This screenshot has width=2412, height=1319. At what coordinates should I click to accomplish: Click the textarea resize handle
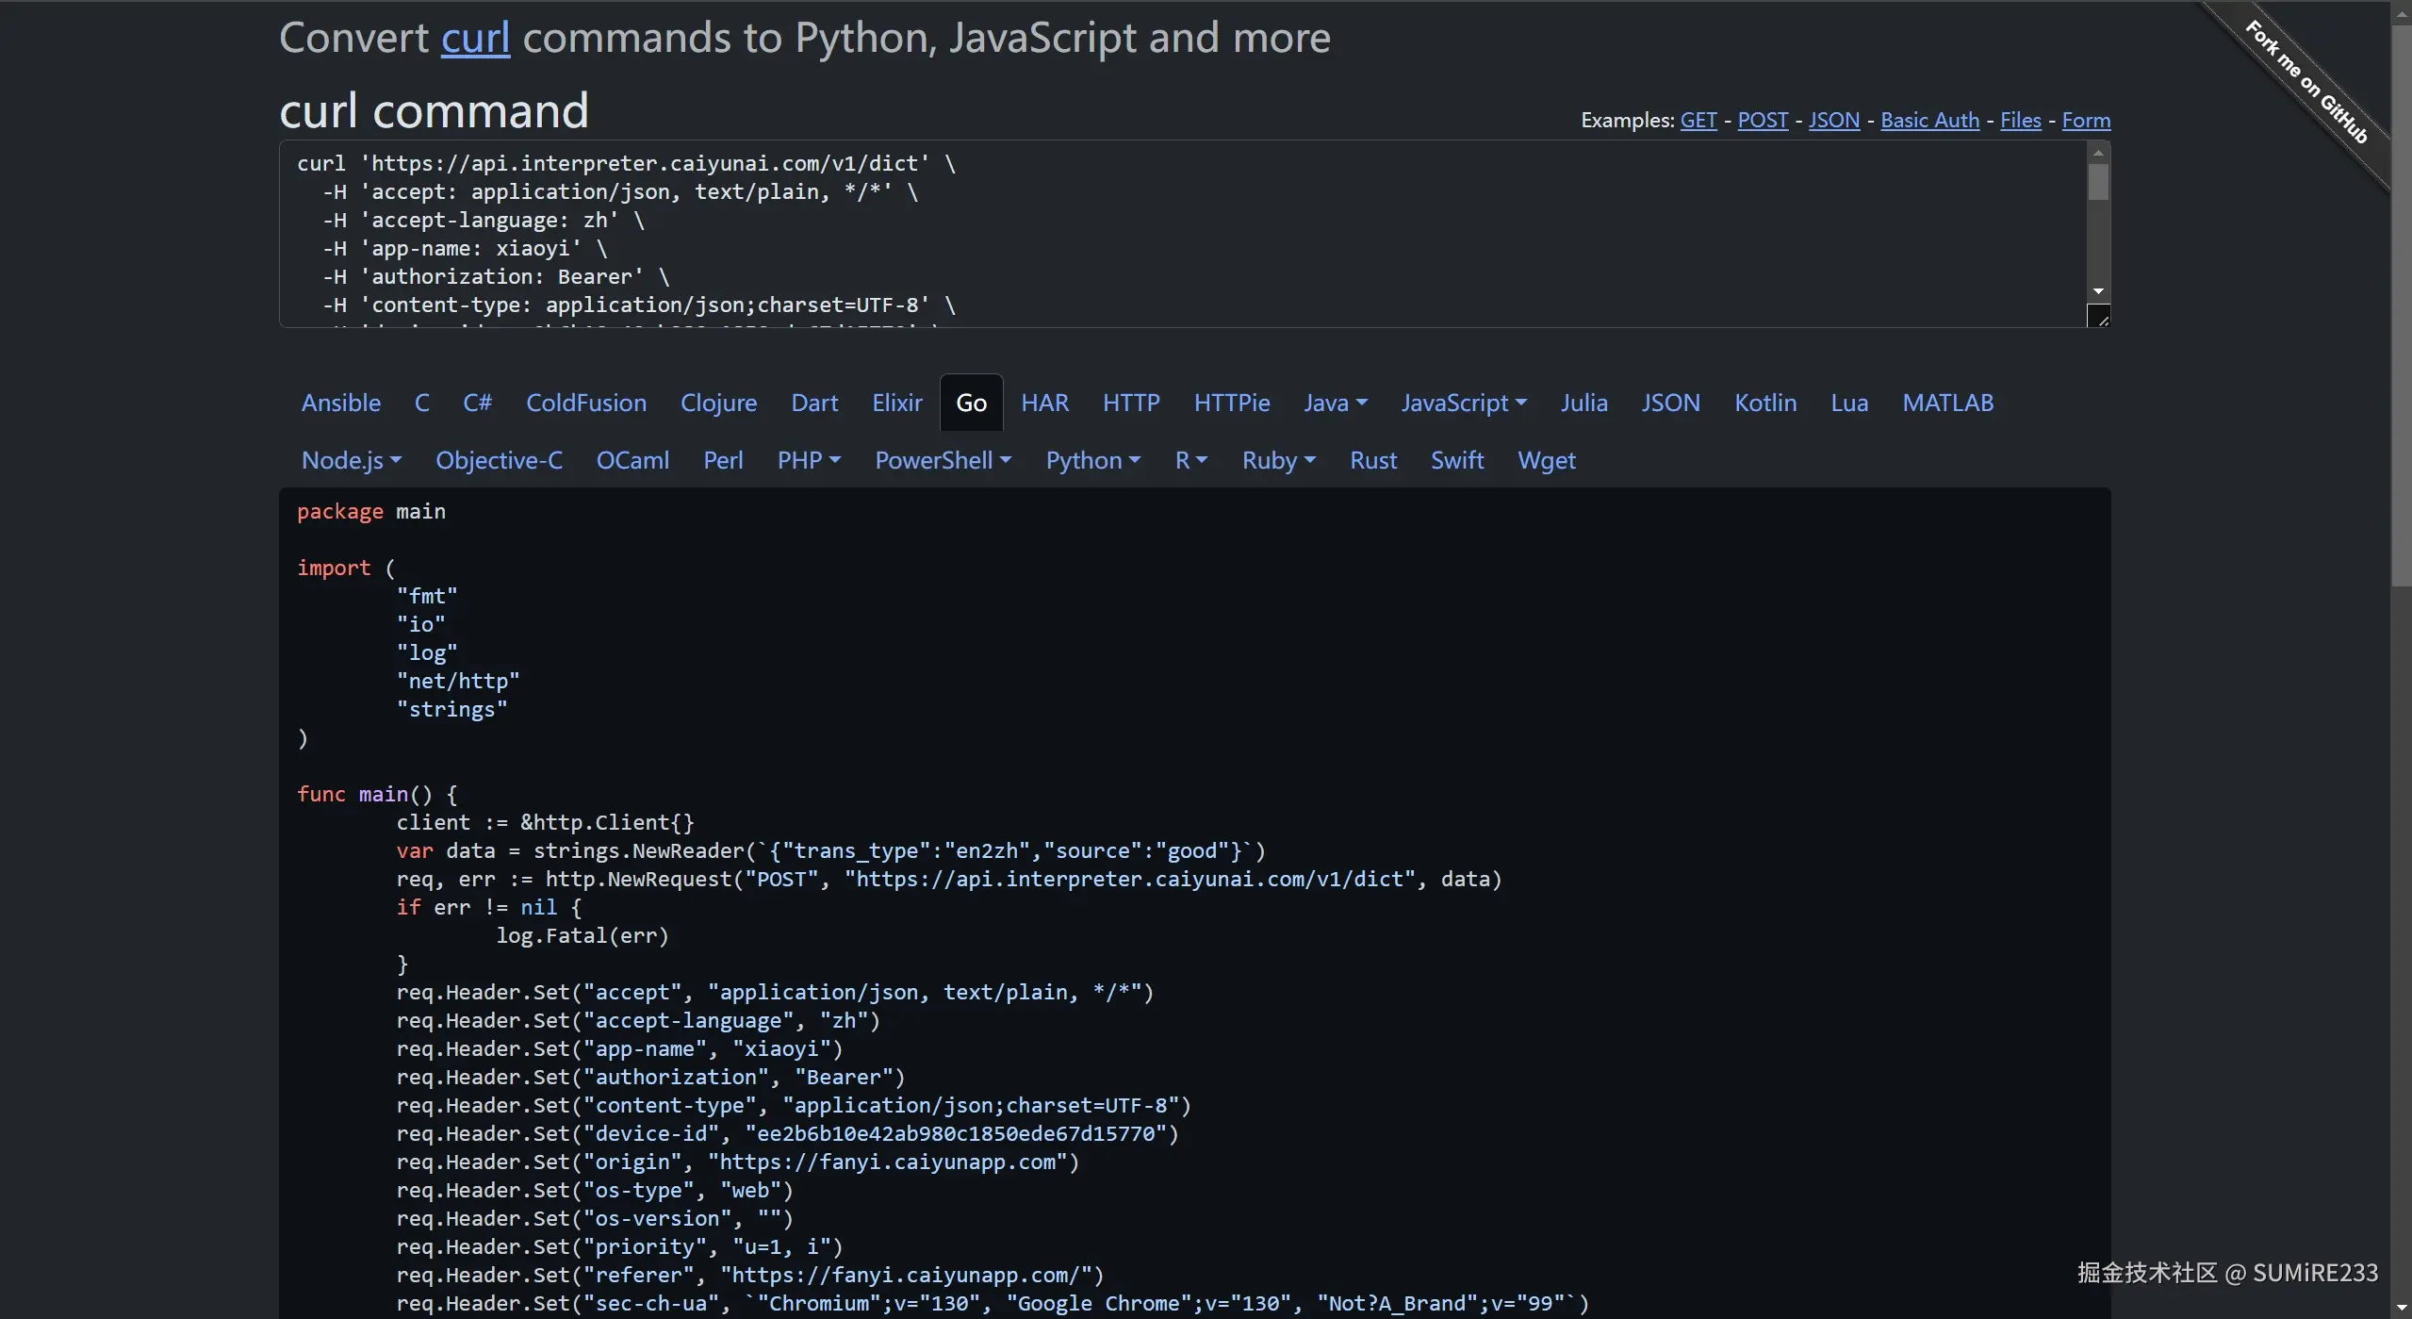[x=2098, y=317]
